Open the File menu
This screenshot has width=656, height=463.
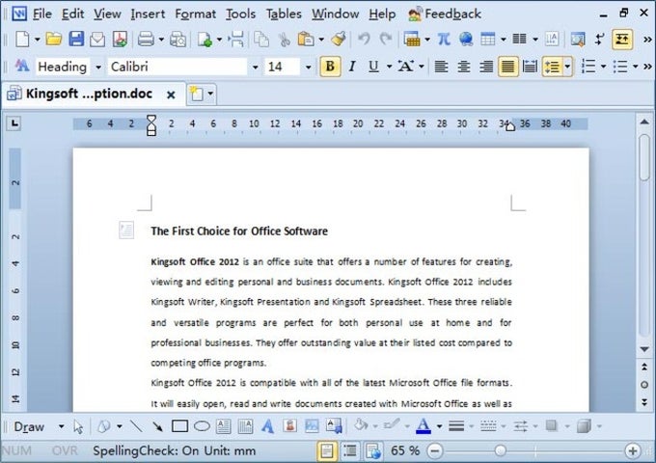pos(41,14)
